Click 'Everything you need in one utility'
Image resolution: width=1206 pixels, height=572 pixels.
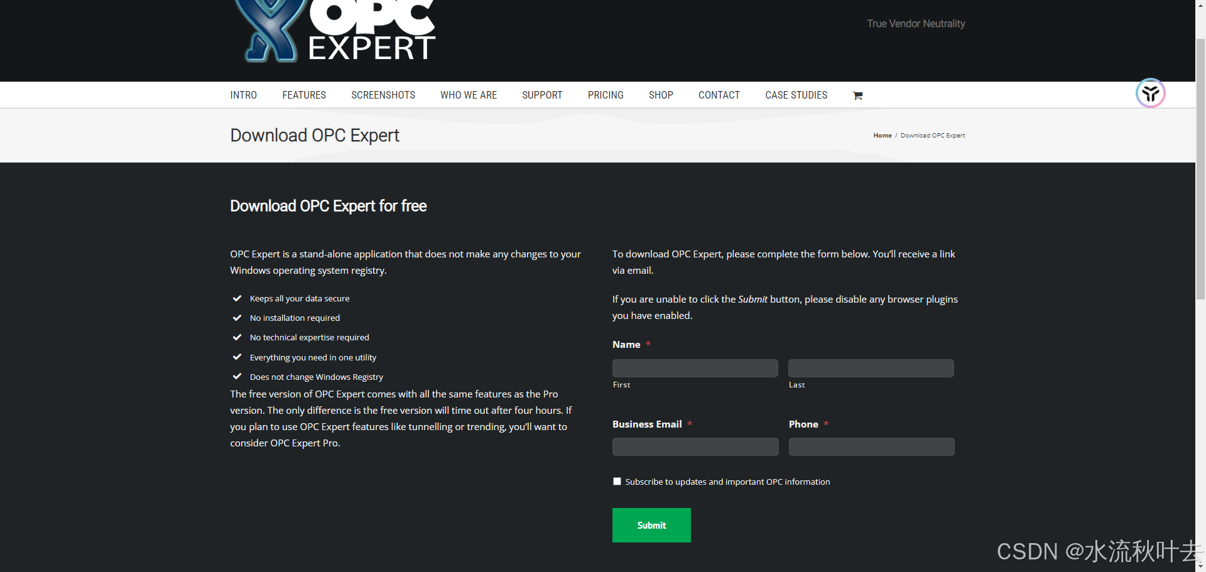point(313,357)
